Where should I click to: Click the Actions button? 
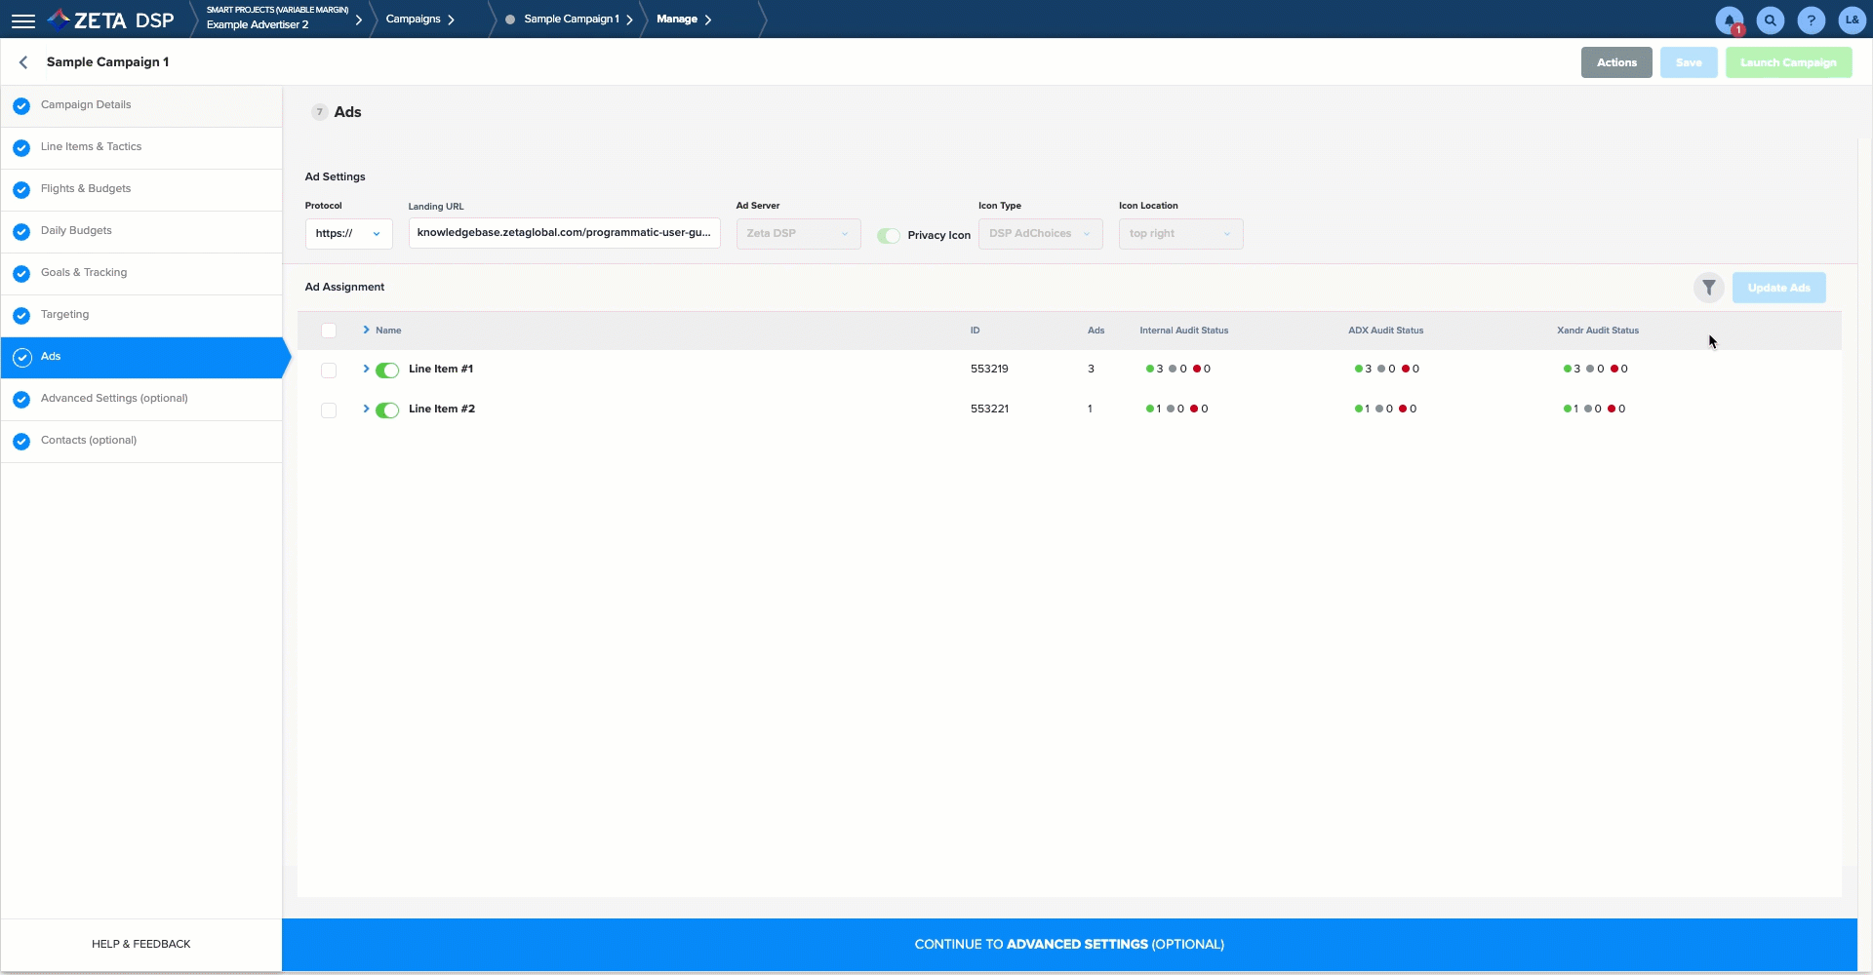pyautogui.click(x=1615, y=62)
